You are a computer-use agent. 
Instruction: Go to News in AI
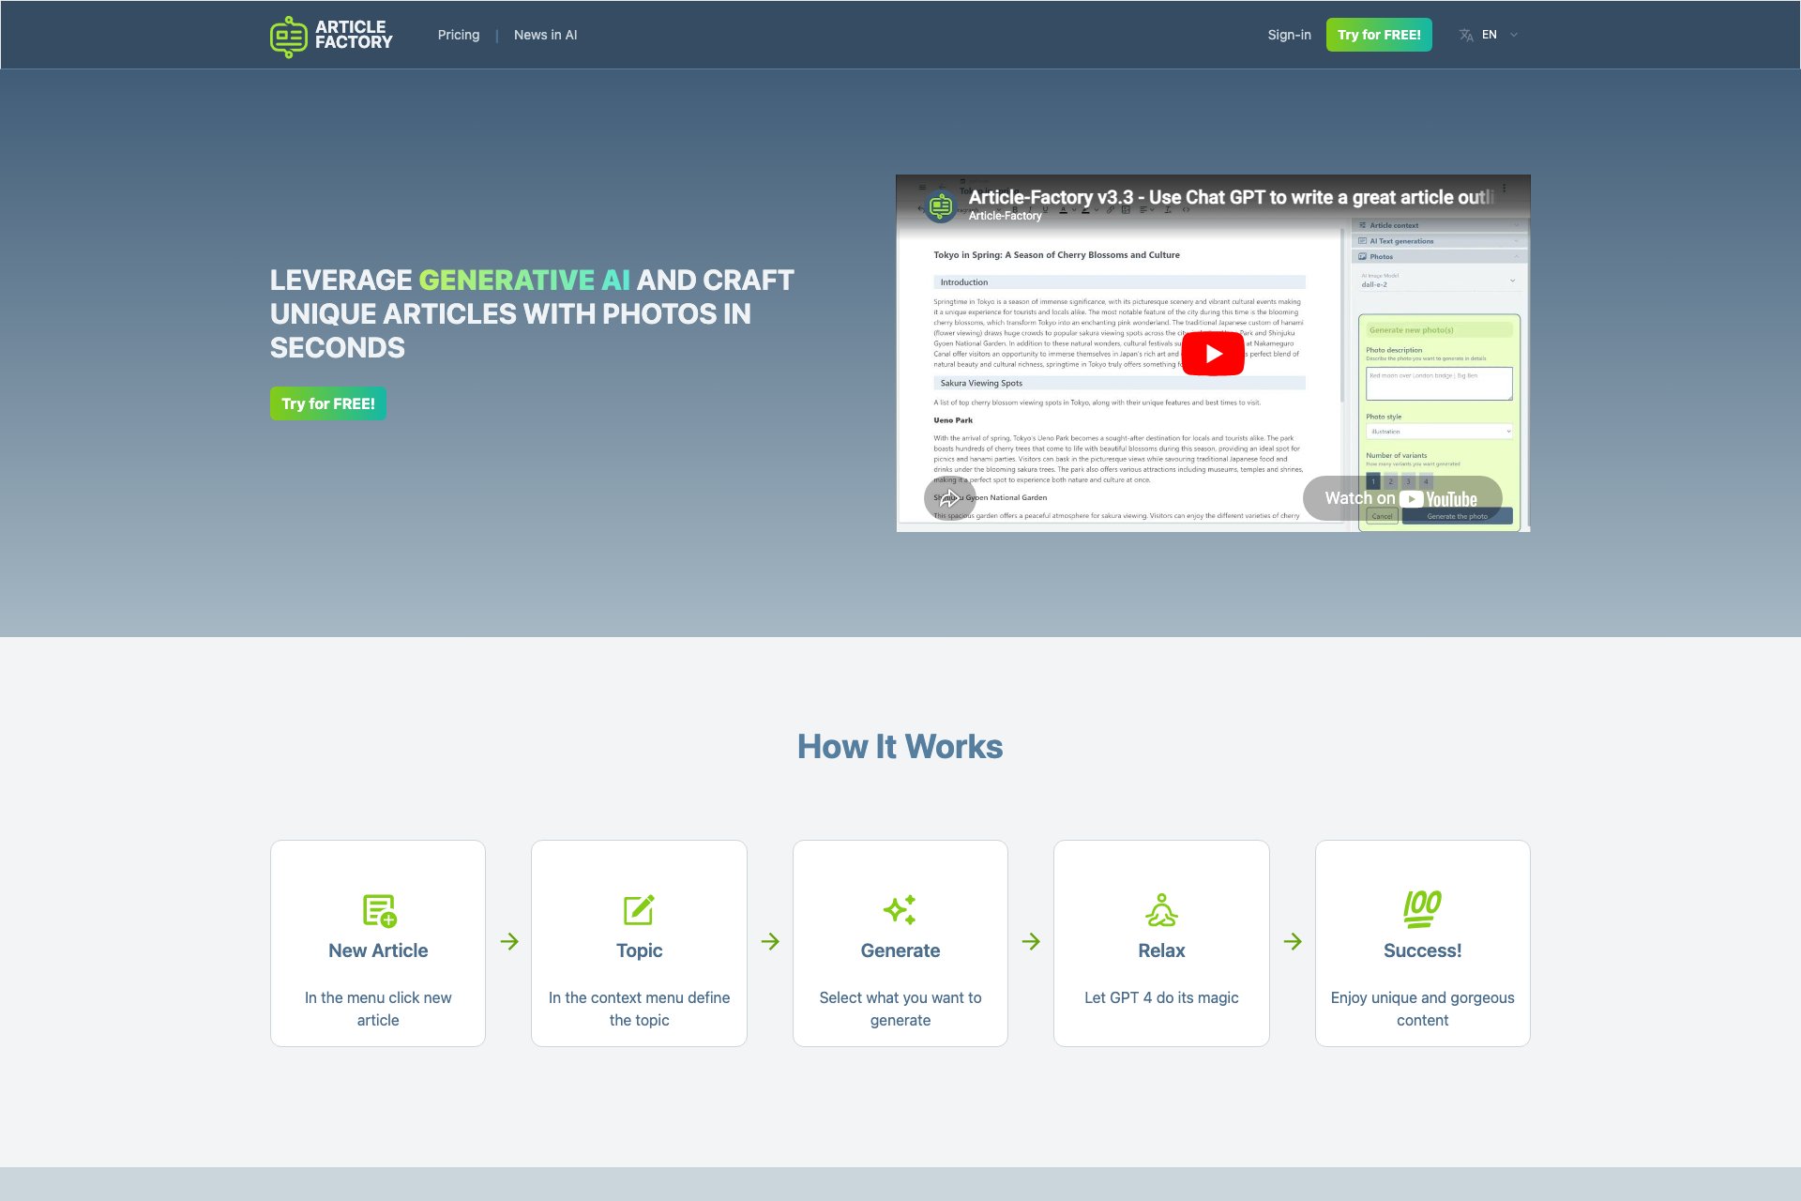545,35
